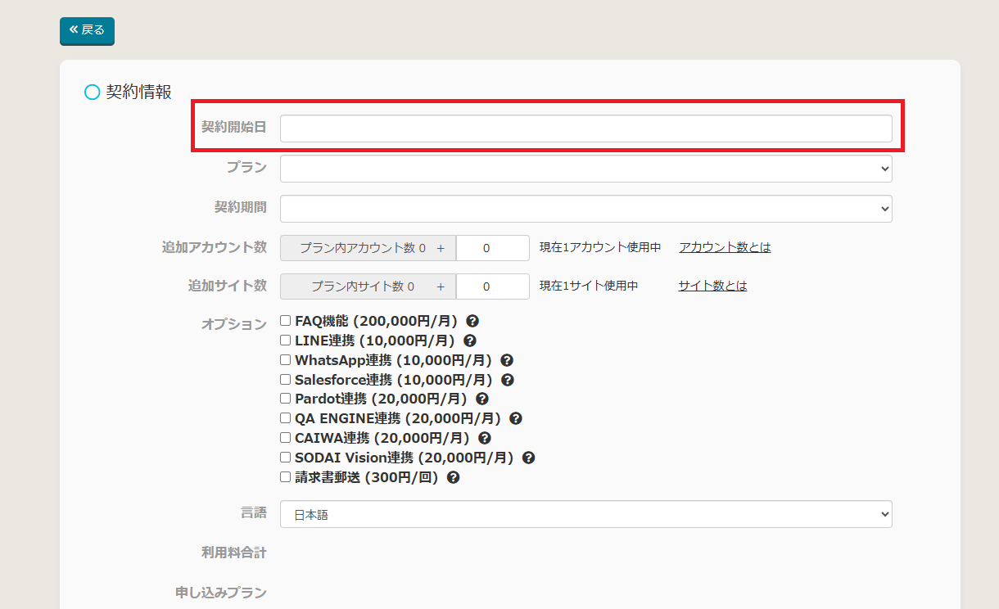
Task: Click the サイト数とは link
Action: click(x=712, y=286)
